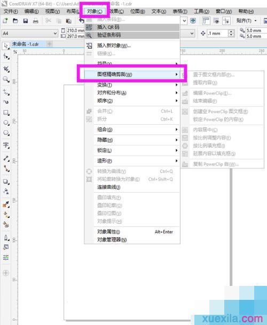The height and width of the screenshot is (325, 267).
Task: Choose 验证条形码 menu entry
Action: (132, 35)
